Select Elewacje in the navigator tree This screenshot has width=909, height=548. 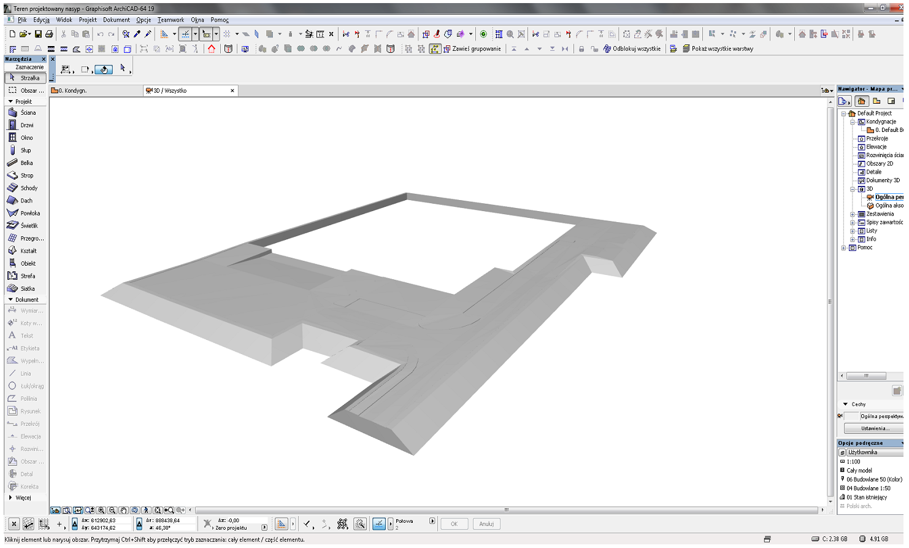click(x=876, y=147)
